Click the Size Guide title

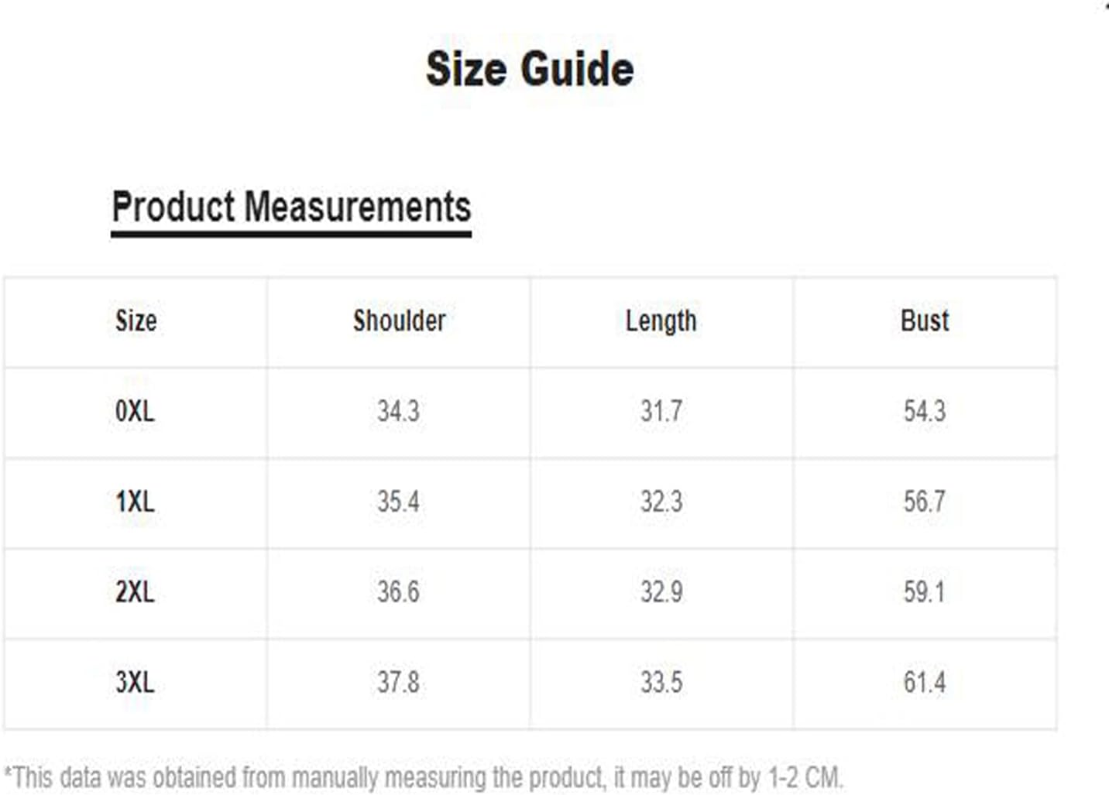coord(530,69)
